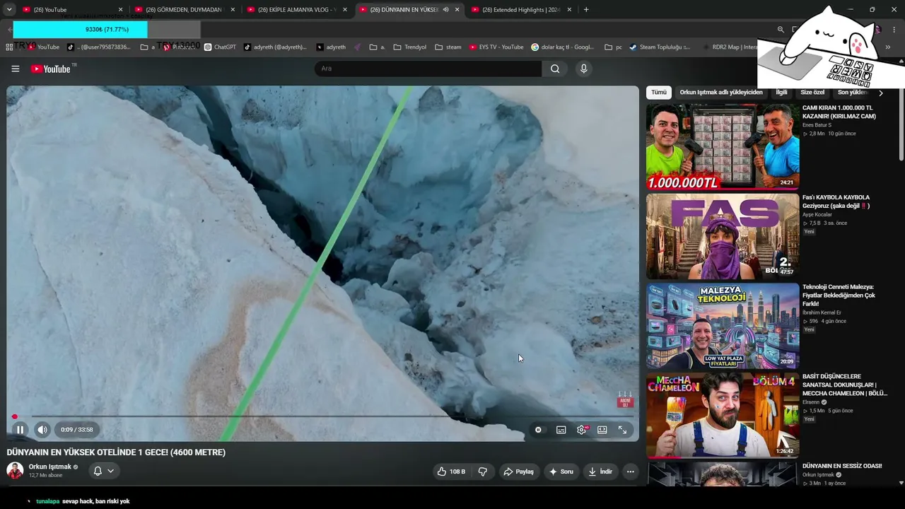The height and width of the screenshot is (509, 905).
Task: Like the video with 108 B likes
Action: click(451, 472)
